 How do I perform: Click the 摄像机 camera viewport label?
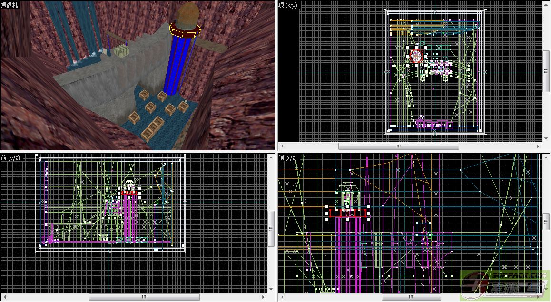tap(10, 5)
